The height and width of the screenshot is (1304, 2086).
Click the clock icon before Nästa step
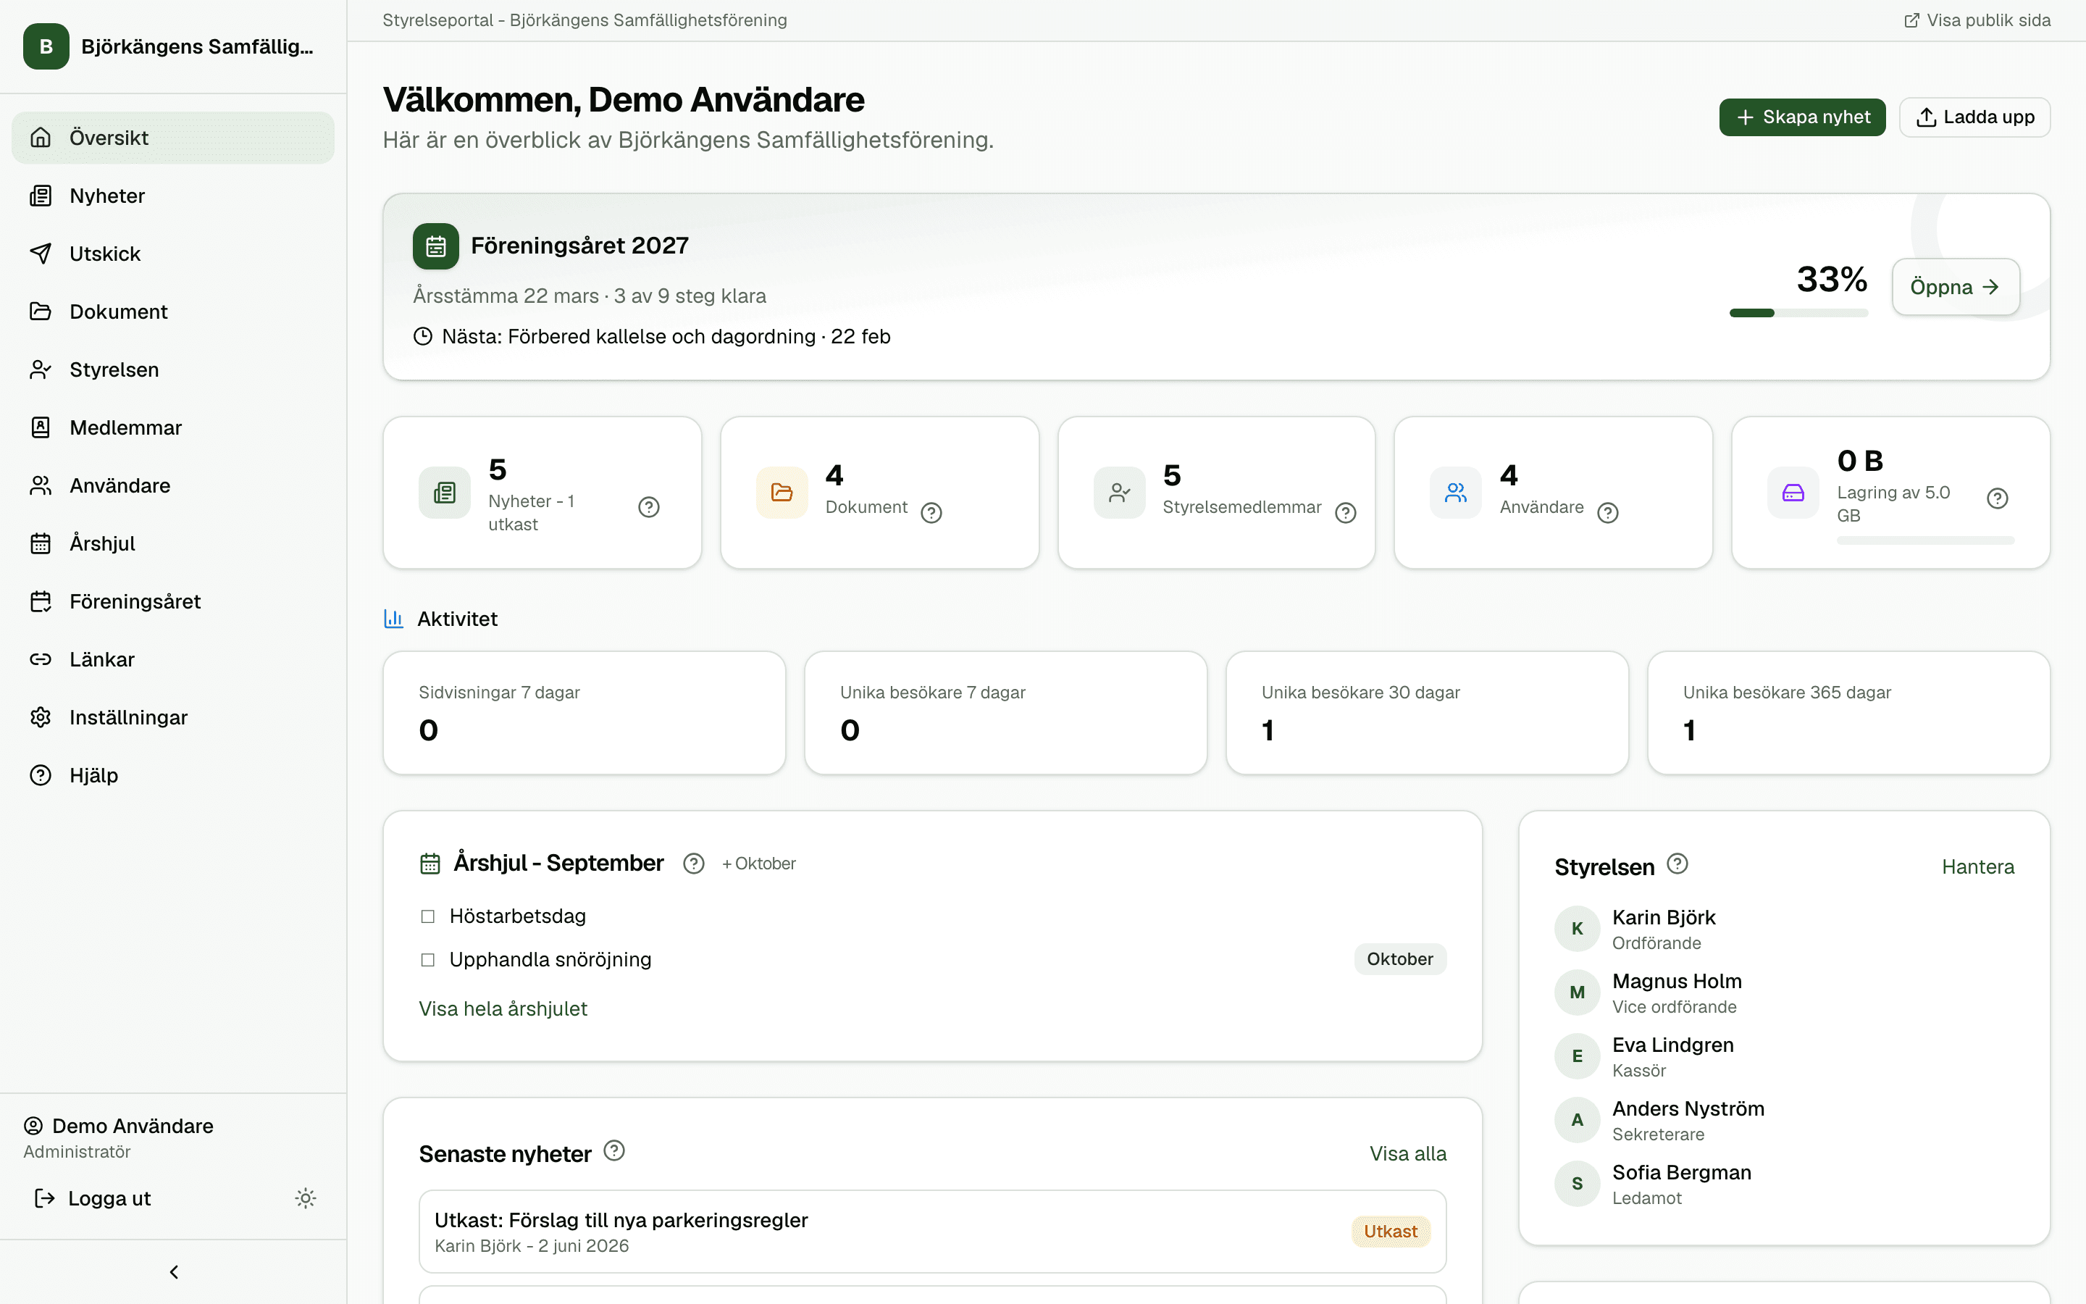click(x=422, y=336)
